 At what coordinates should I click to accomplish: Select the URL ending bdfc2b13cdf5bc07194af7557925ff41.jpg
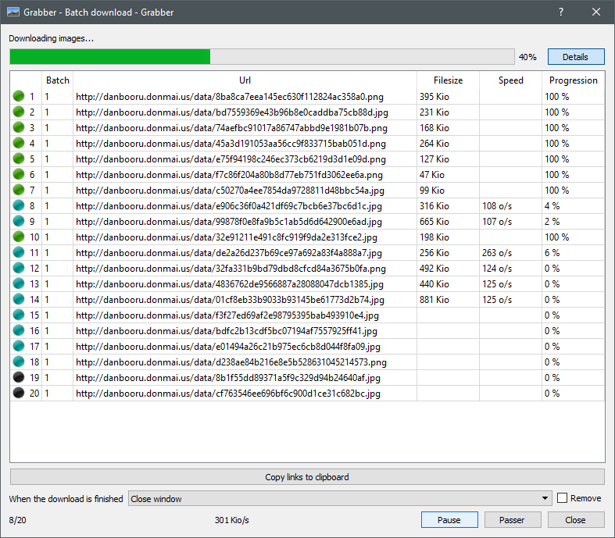click(x=227, y=331)
